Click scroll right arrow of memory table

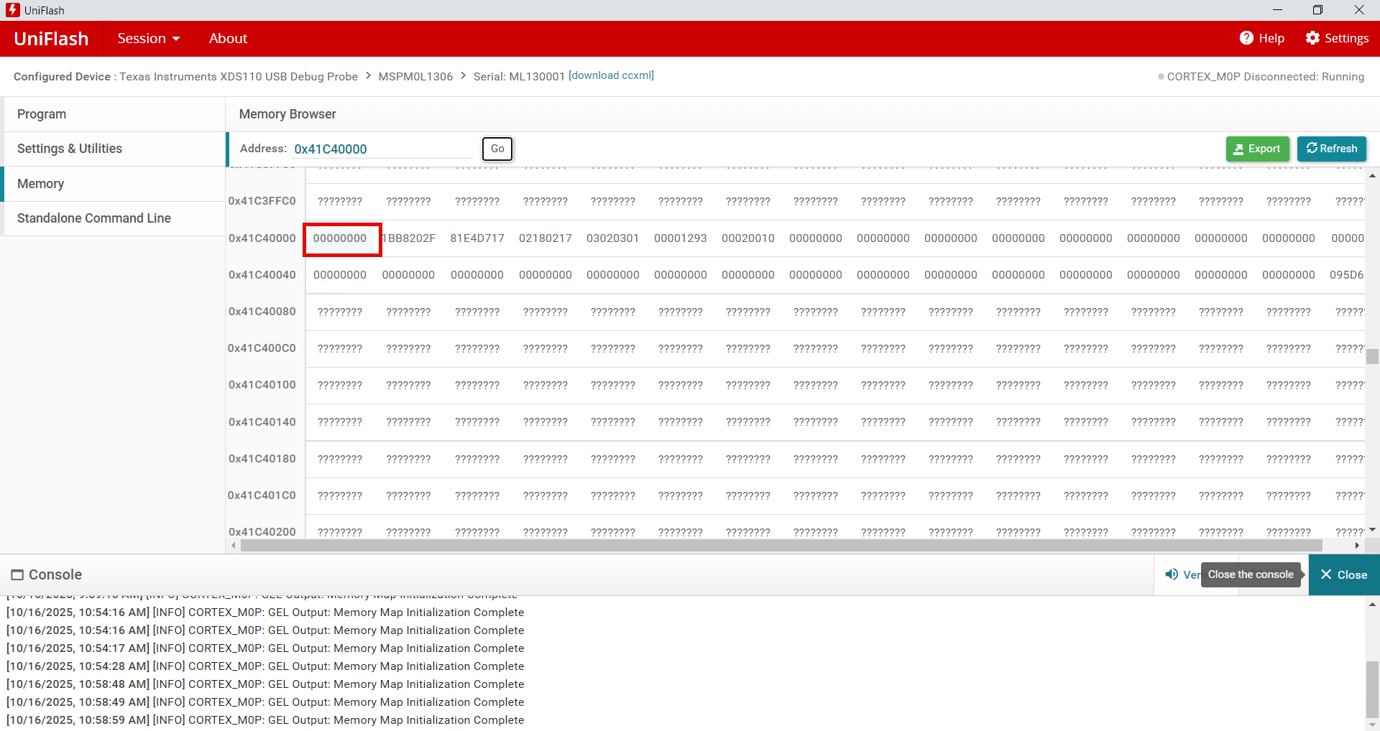1356,546
